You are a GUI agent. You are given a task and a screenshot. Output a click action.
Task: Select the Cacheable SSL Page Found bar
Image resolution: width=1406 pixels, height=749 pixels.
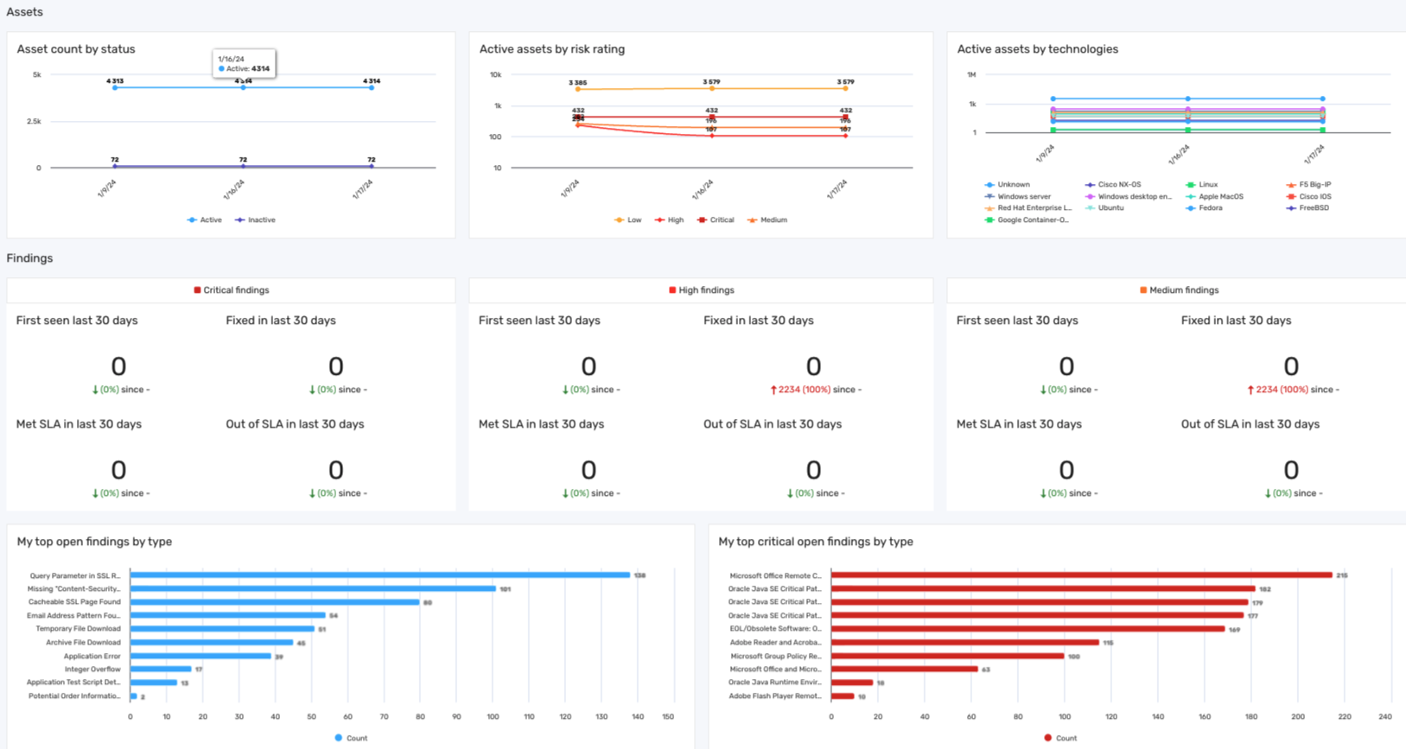(275, 602)
